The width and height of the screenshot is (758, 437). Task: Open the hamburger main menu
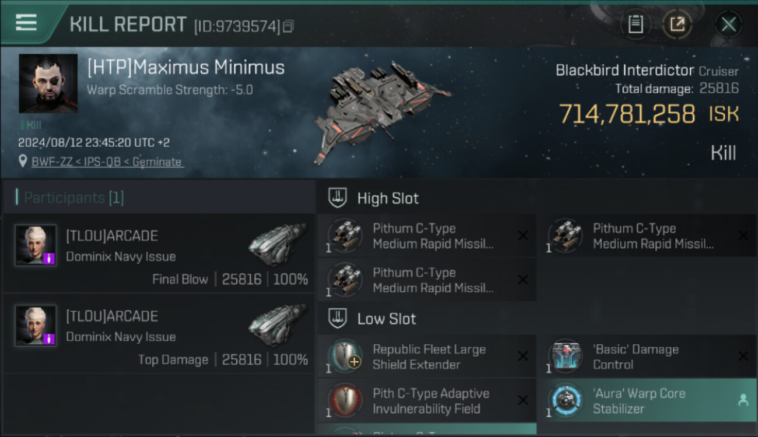[26, 23]
